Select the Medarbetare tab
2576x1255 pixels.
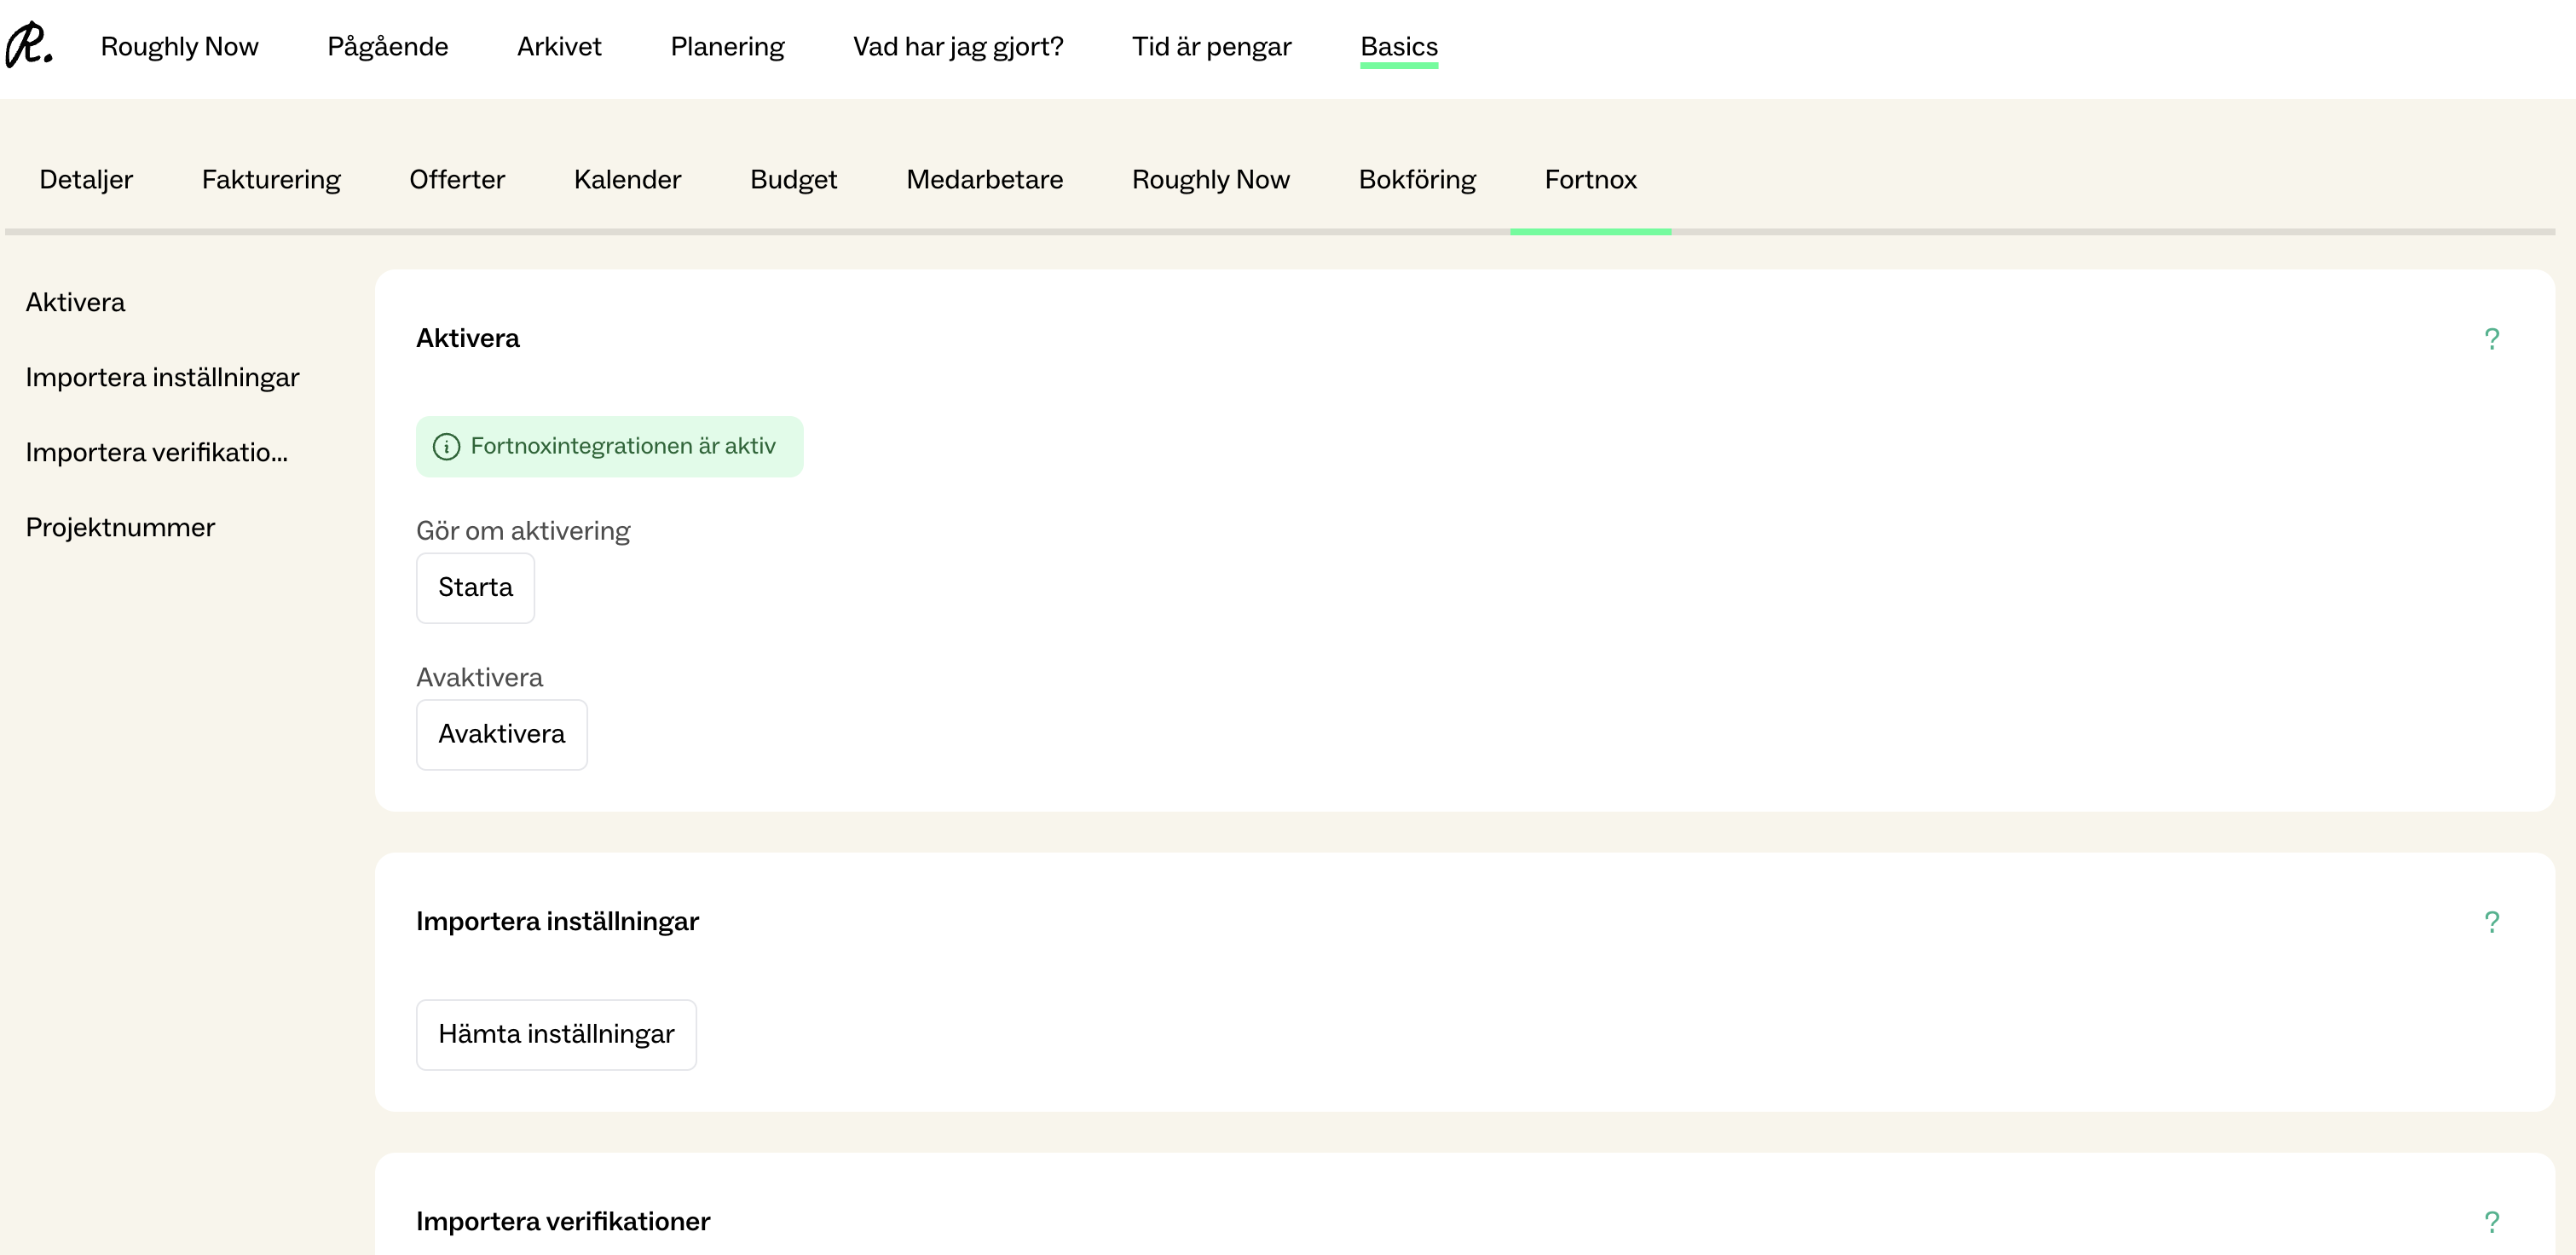coord(984,180)
